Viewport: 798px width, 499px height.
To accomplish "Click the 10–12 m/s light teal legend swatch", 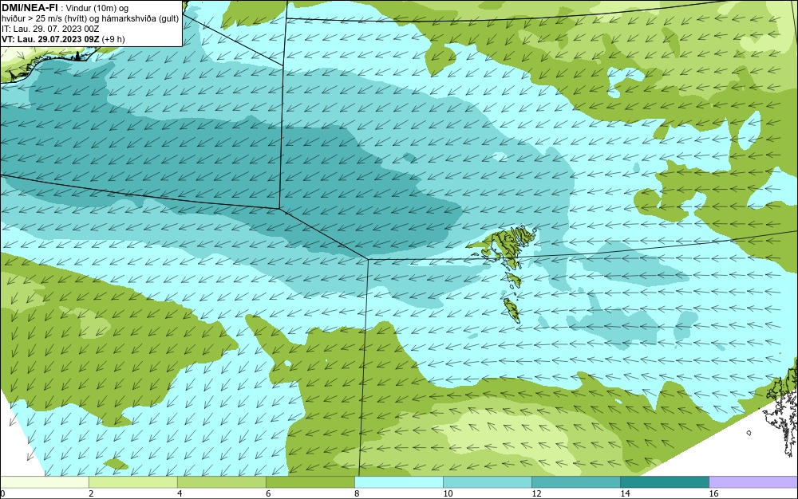I will click(x=487, y=481).
